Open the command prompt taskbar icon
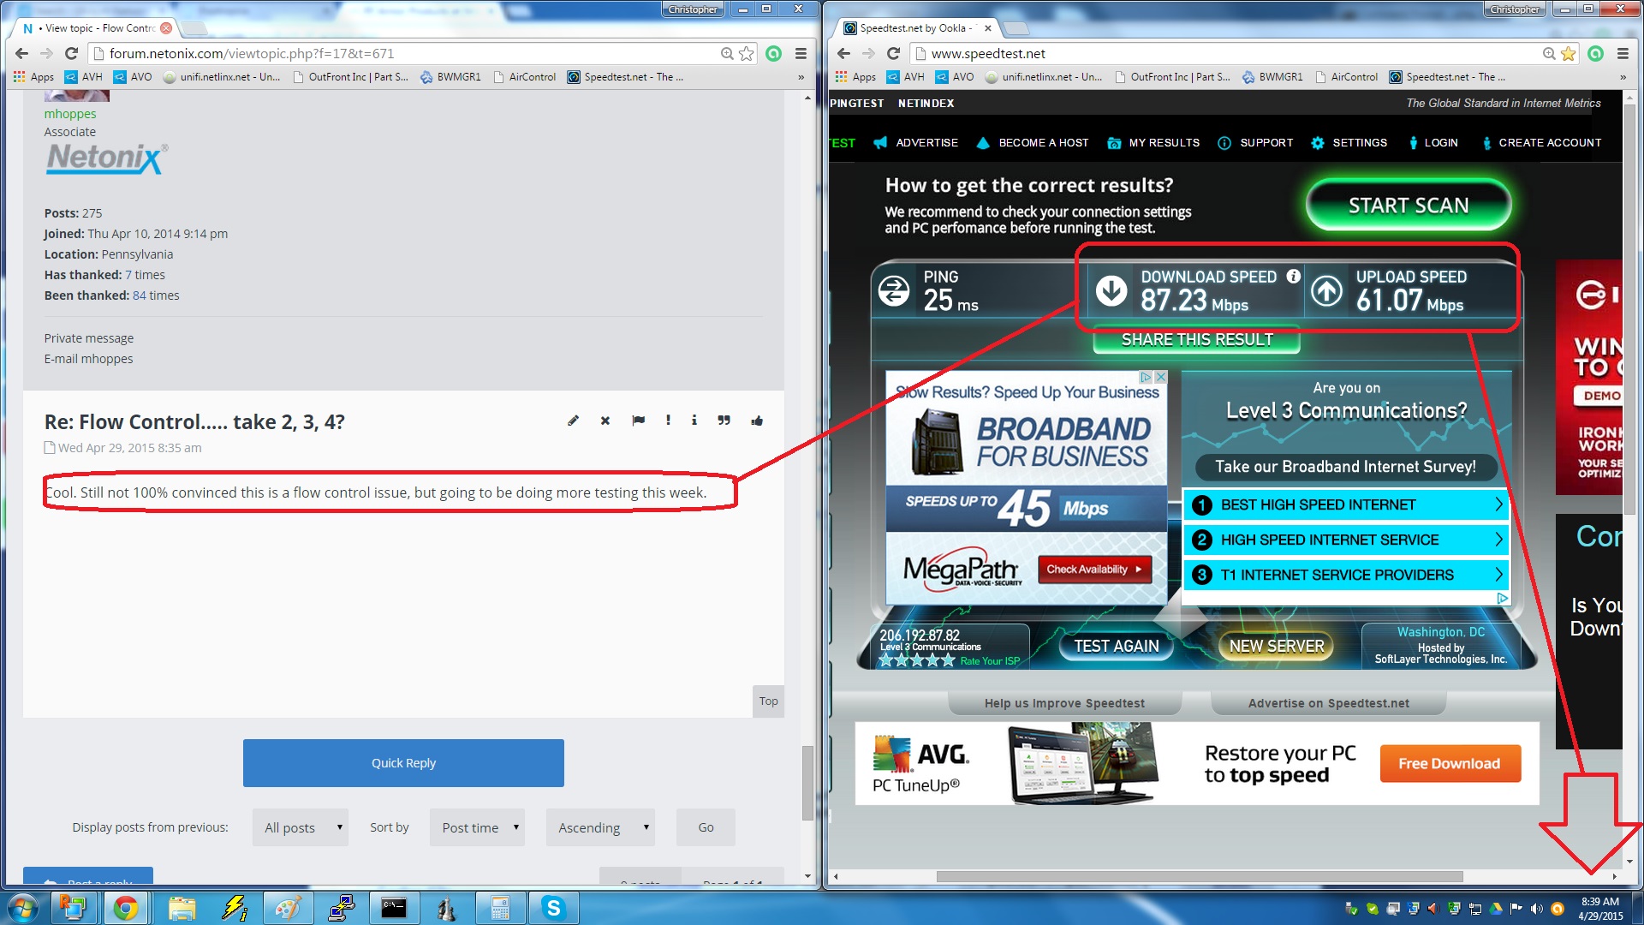Image resolution: width=1644 pixels, height=925 pixels. click(394, 908)
